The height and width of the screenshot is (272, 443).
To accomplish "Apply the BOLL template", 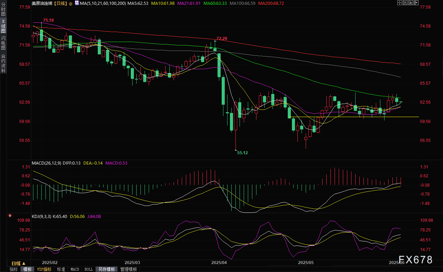I will coord(88,269).
